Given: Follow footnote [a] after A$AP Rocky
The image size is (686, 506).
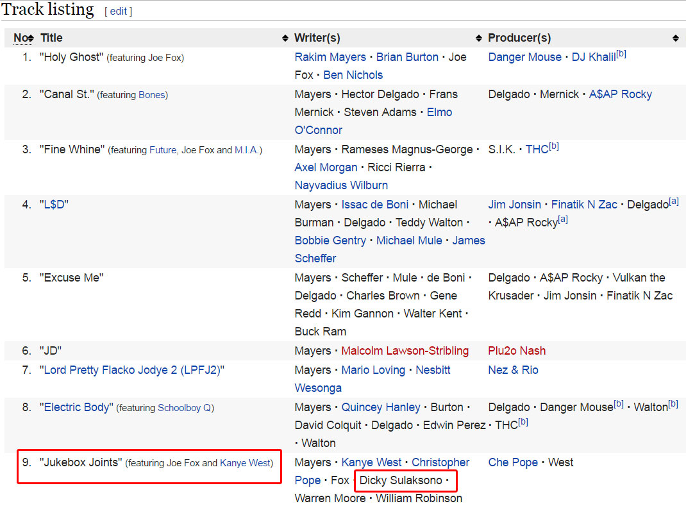Looking at the screenshot, I should [x=563, y=219].
